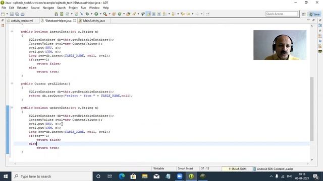323x181 pixels.
Task: Click the New Java Class icon
Action: coord(120,14)
